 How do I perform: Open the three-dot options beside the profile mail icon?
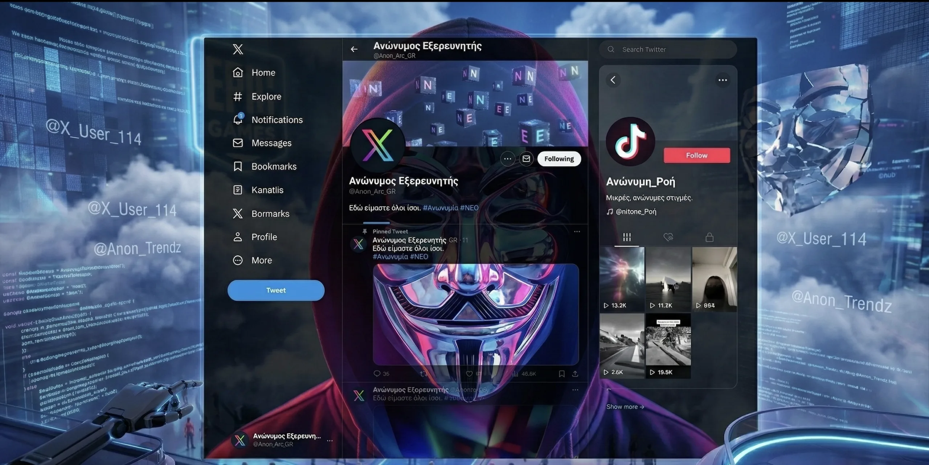507,159
